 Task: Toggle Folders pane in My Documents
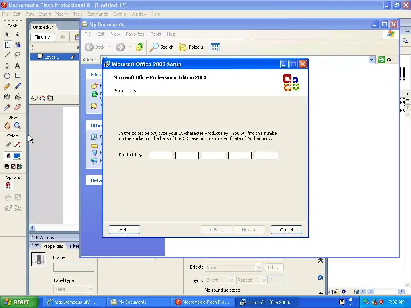point(191,47)
